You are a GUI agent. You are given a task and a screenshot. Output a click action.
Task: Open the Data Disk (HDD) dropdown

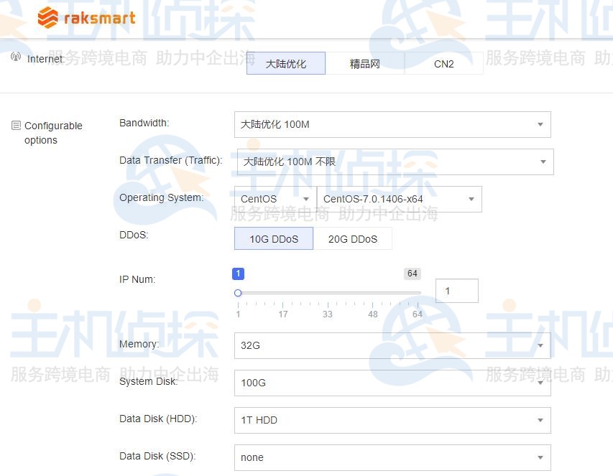392,420
